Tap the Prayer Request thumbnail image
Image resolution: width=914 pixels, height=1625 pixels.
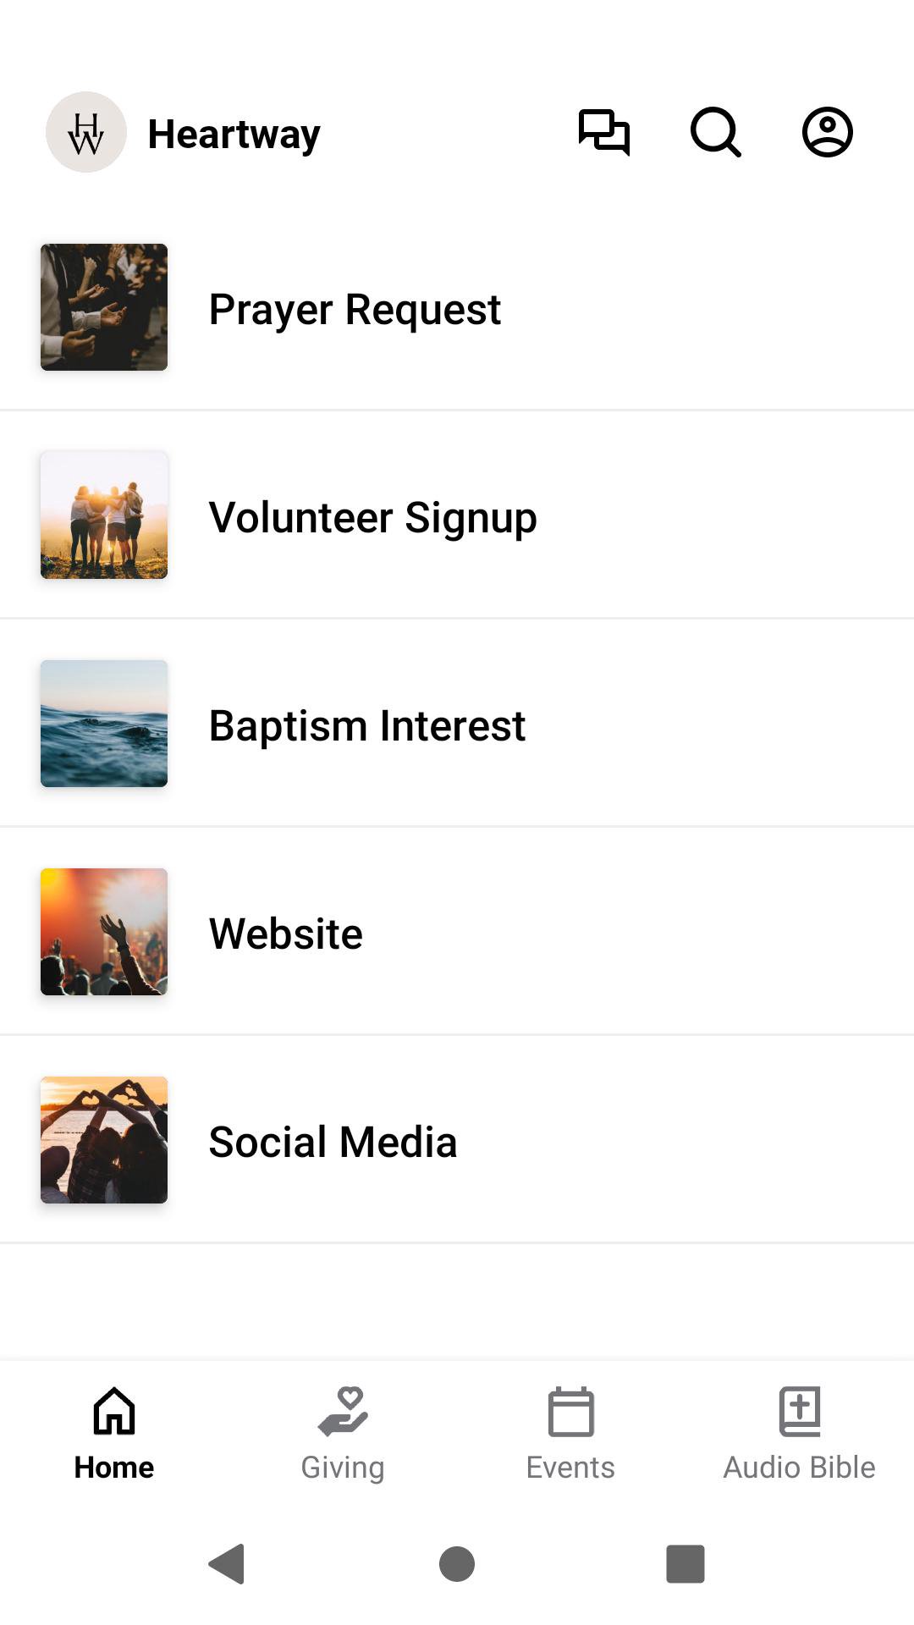pyautogui.click(x=104, y=307)
